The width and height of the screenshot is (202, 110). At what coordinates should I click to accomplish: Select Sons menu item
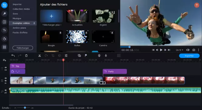click(x=15, y=14)
